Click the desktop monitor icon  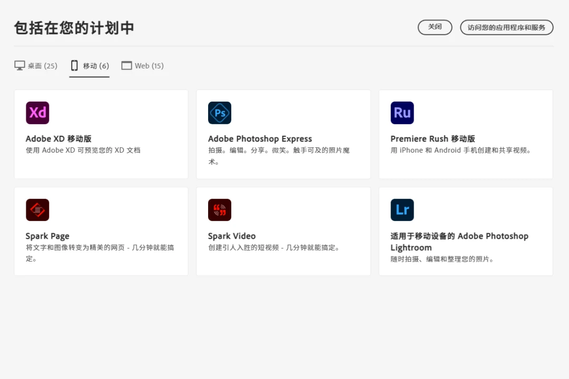[x=19, y=66]
